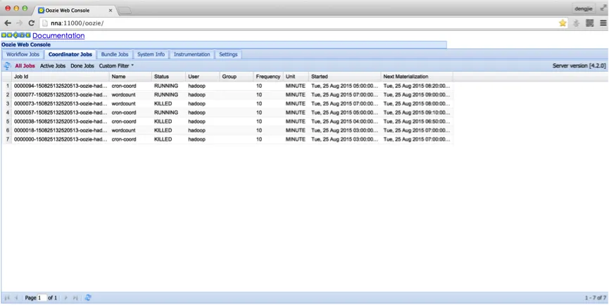
Task: Show All Jobs filter
Action: [x=25, y=66]
